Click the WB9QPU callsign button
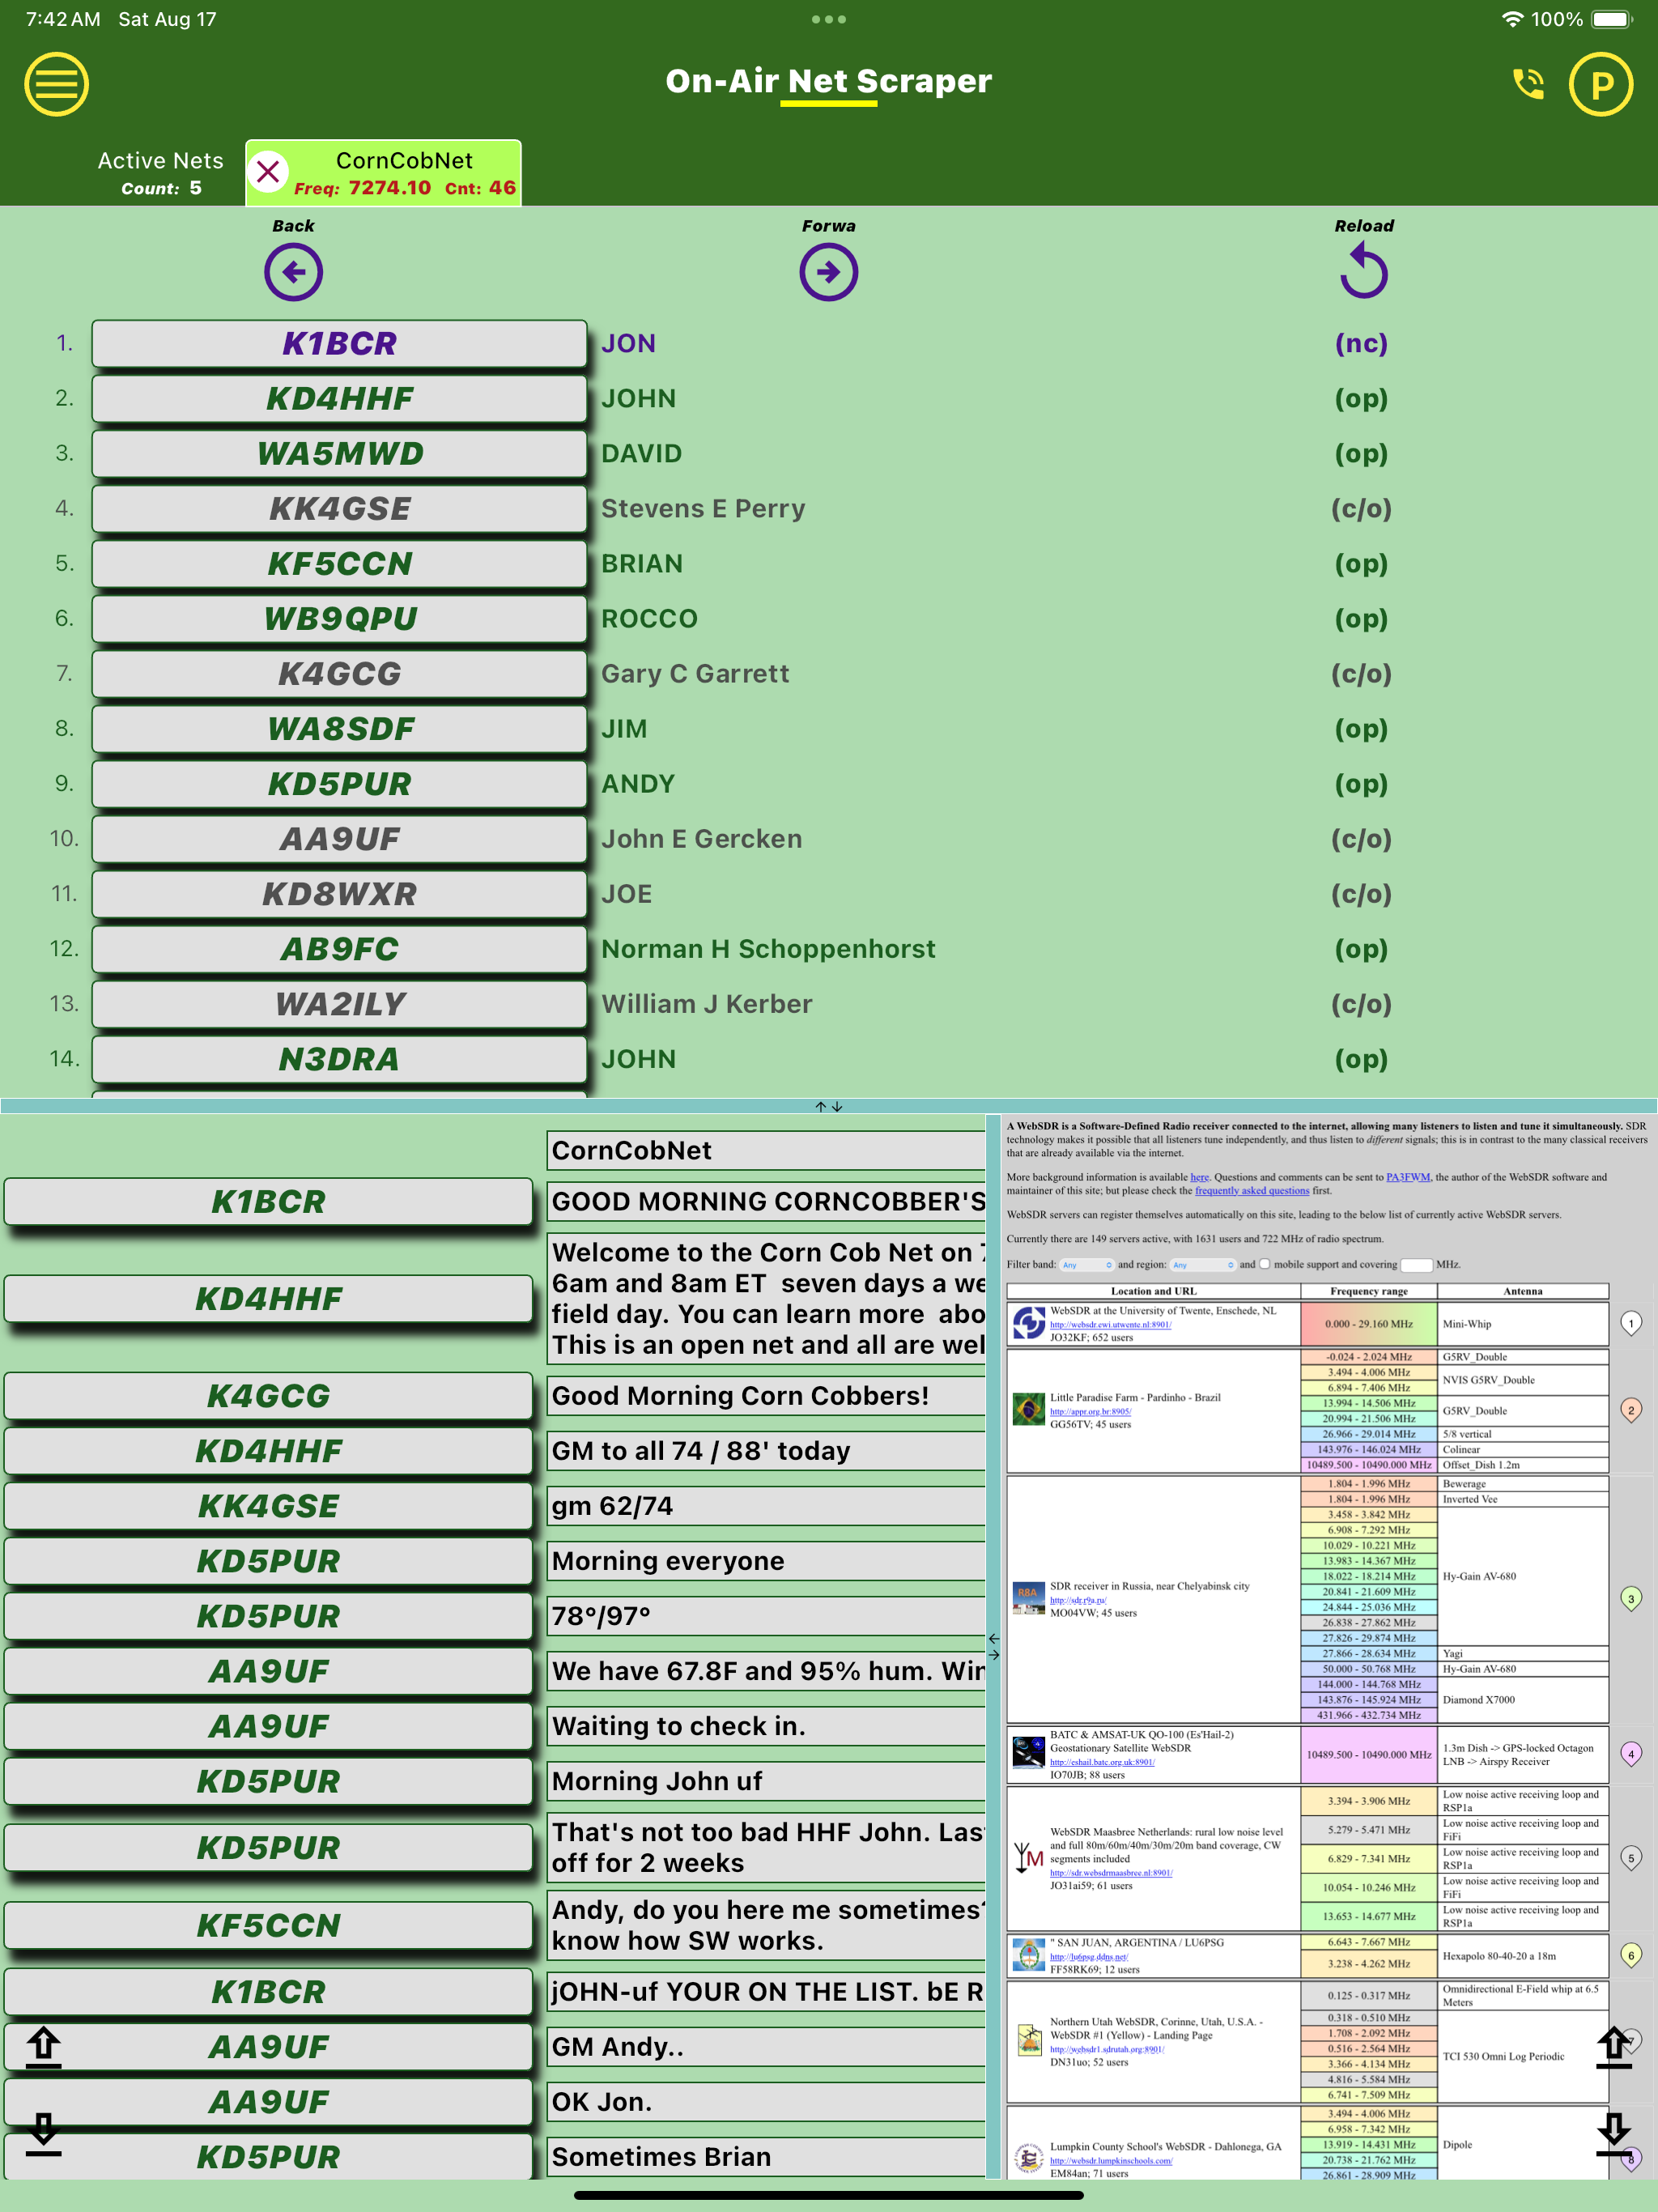 [x=339, y=619]
